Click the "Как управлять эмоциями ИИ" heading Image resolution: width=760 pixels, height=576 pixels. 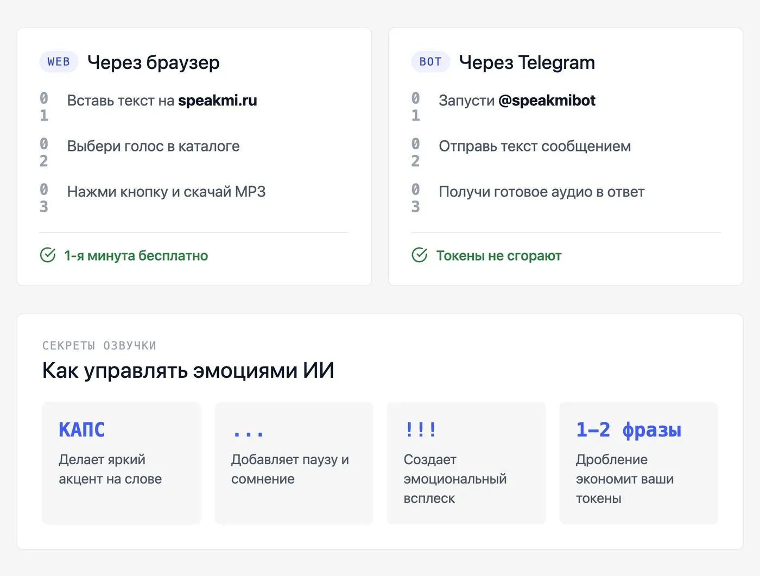[188, 370]
